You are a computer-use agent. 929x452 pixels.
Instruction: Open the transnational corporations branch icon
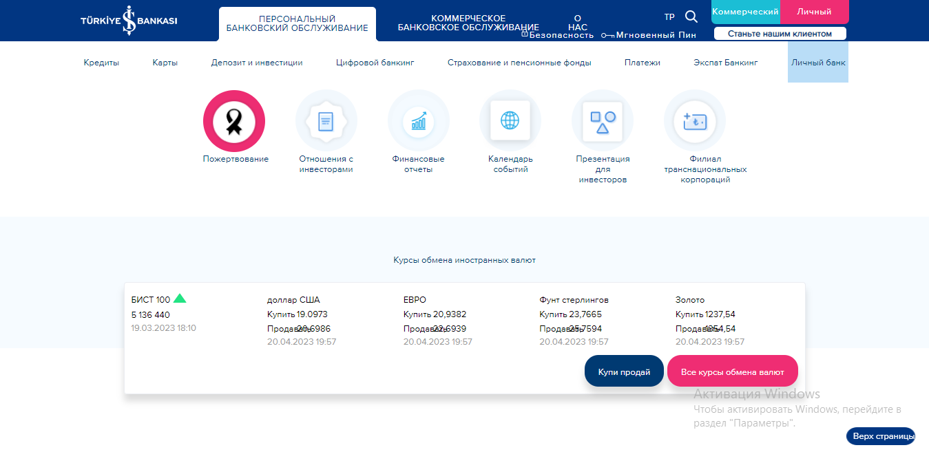[x=694, y=121]
